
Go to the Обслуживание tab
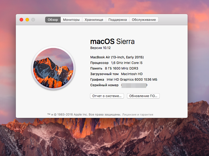pyautogui.click(x=144, y=20)
